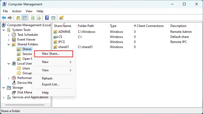
Task: Click the Storage node icon
Action: click(x=9, y=88)
